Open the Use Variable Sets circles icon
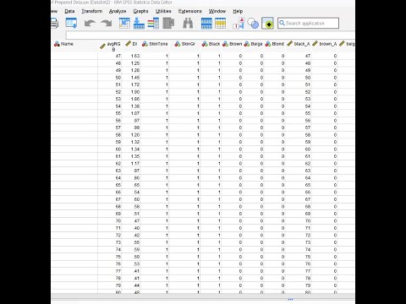406x304 pixels. tap(253, 24)
